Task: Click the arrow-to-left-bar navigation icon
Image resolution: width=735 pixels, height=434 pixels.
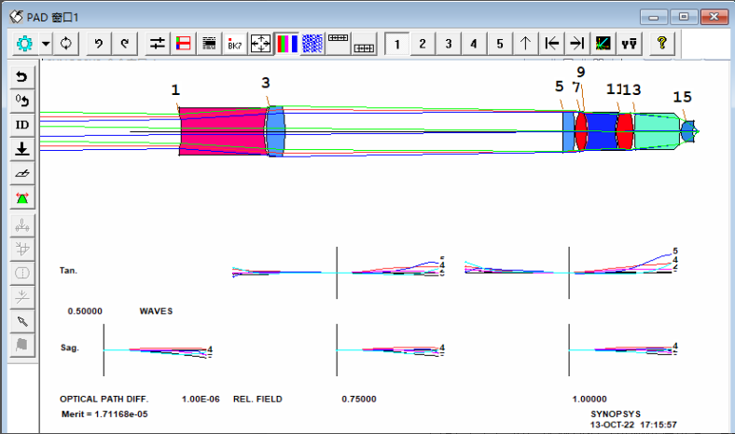Action: [x=551, y=44]
